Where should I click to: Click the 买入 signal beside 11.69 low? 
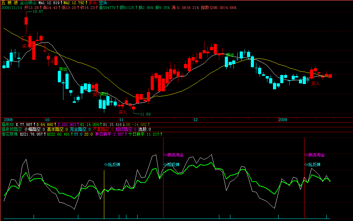(123, 112)
